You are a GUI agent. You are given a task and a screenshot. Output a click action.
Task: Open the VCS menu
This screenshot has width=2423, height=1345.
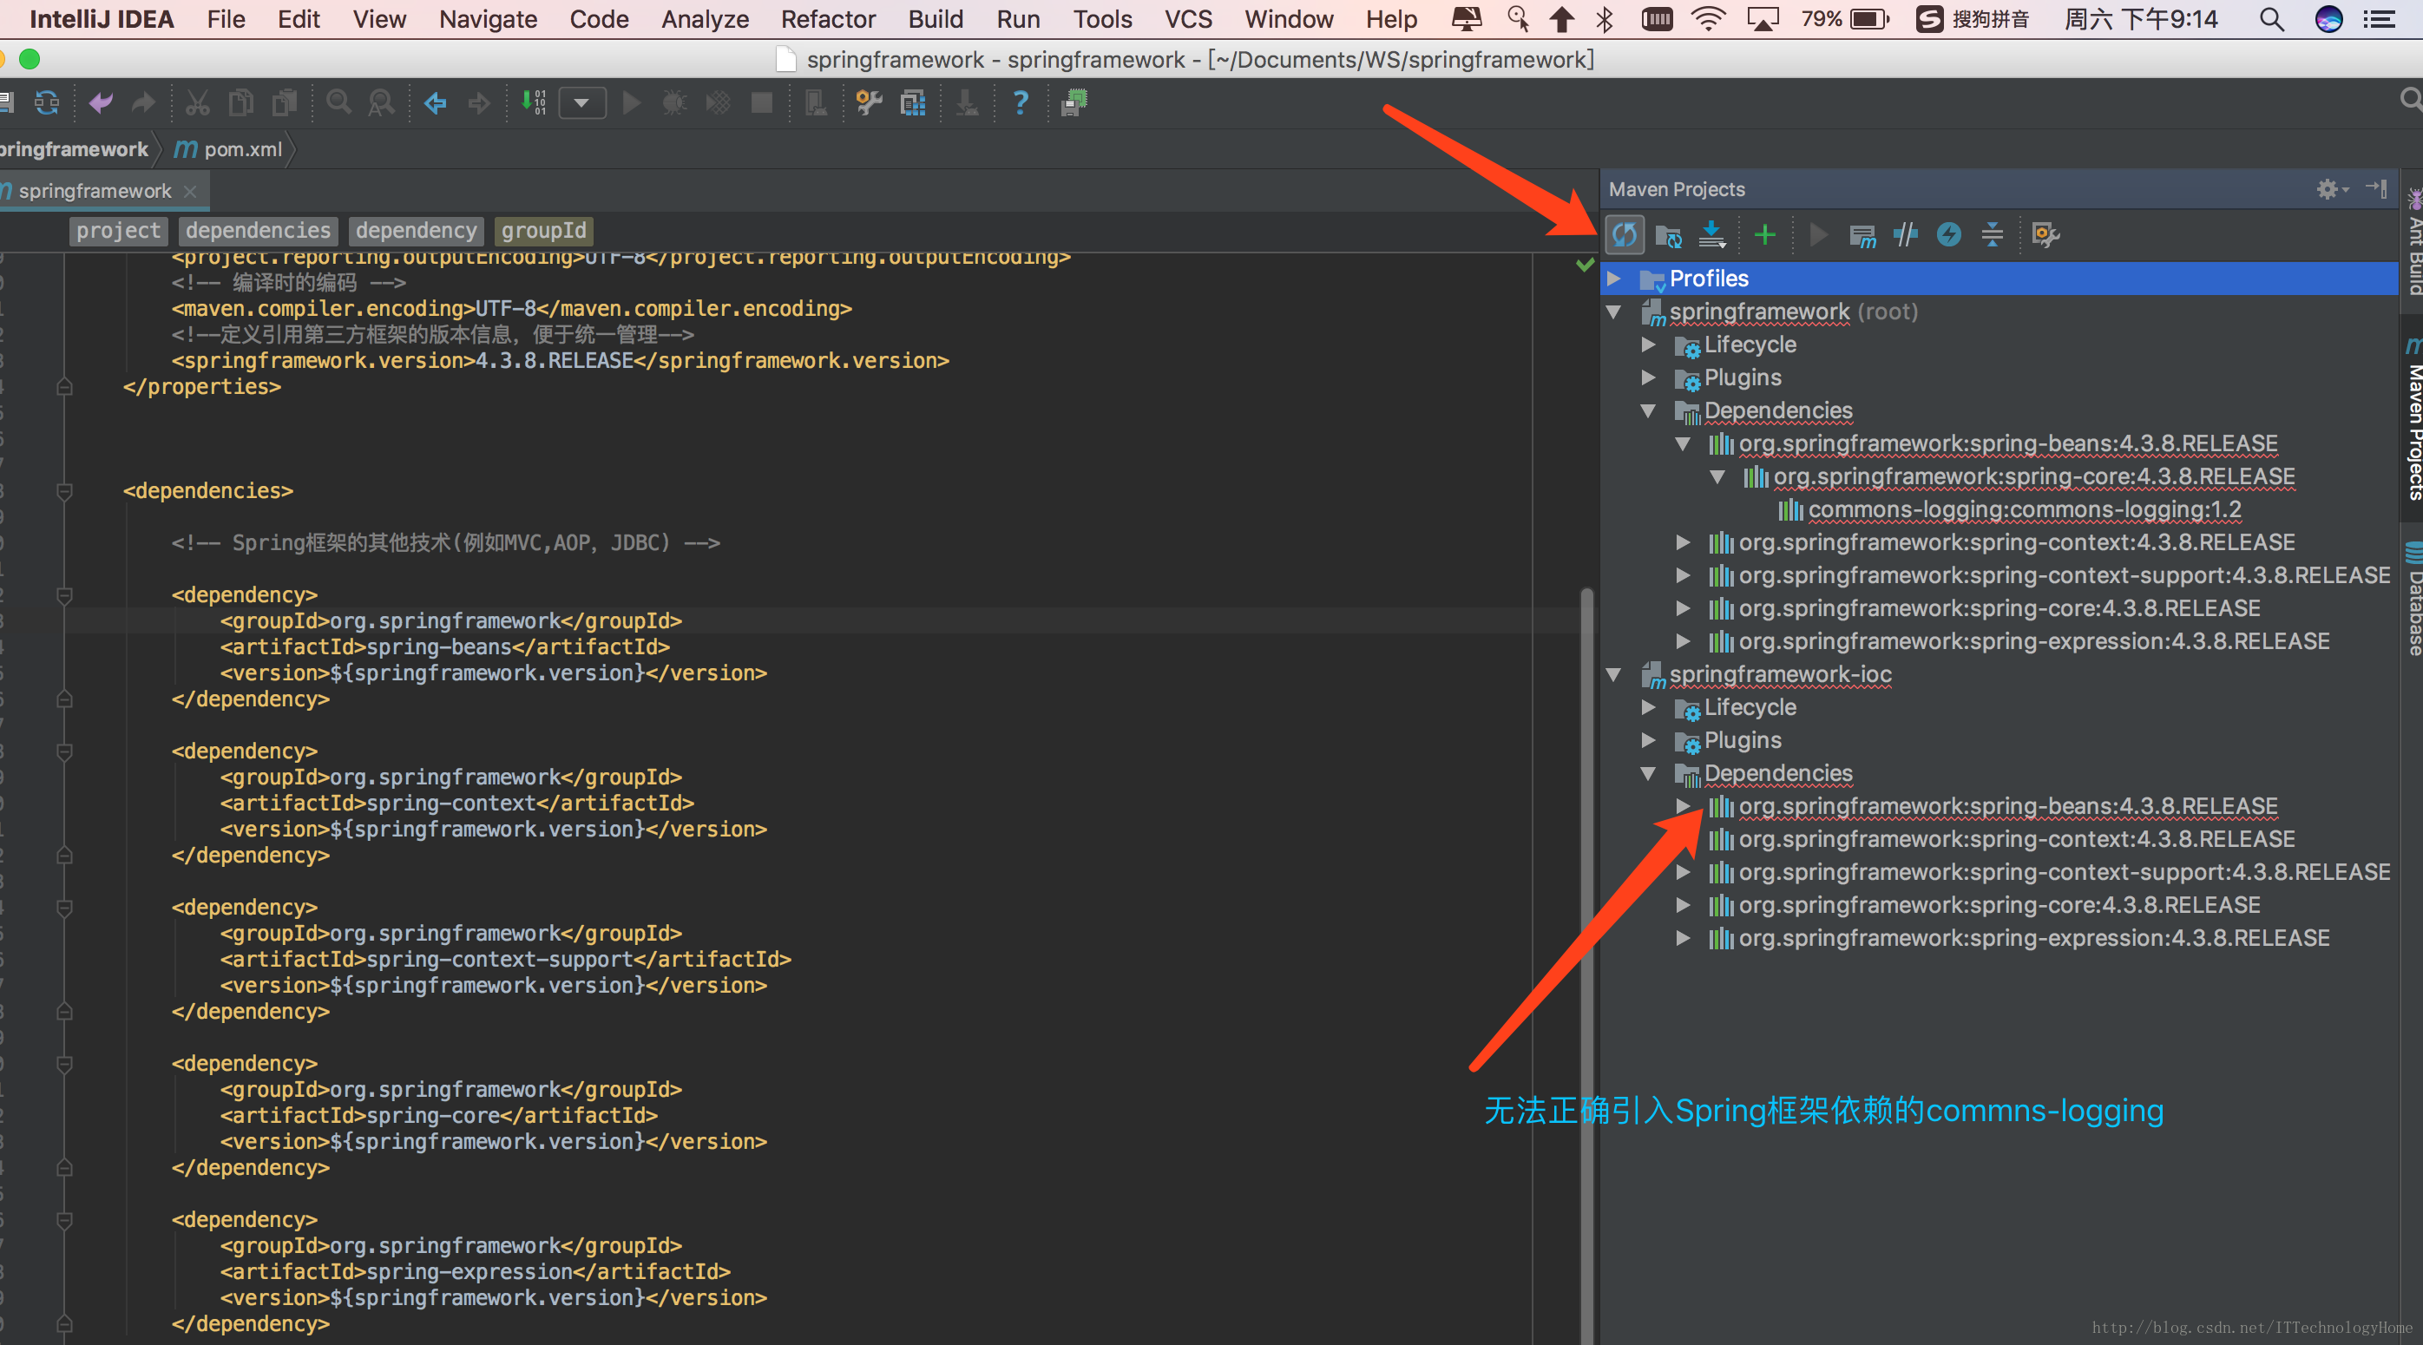coord(1188,19)
